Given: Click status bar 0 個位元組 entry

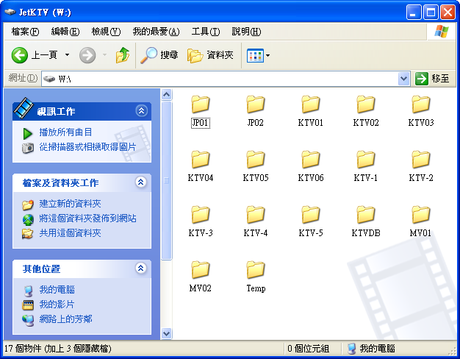Looking at the screenshot, I should click(308, 349).
